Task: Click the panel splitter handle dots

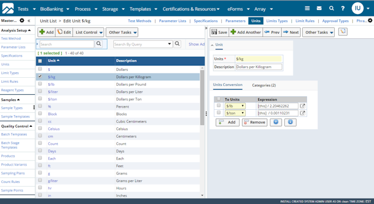Action: point(206,114)
